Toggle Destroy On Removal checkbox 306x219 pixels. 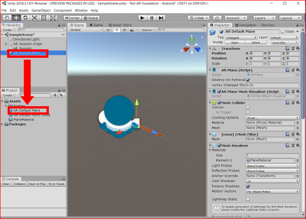[248, 80]
